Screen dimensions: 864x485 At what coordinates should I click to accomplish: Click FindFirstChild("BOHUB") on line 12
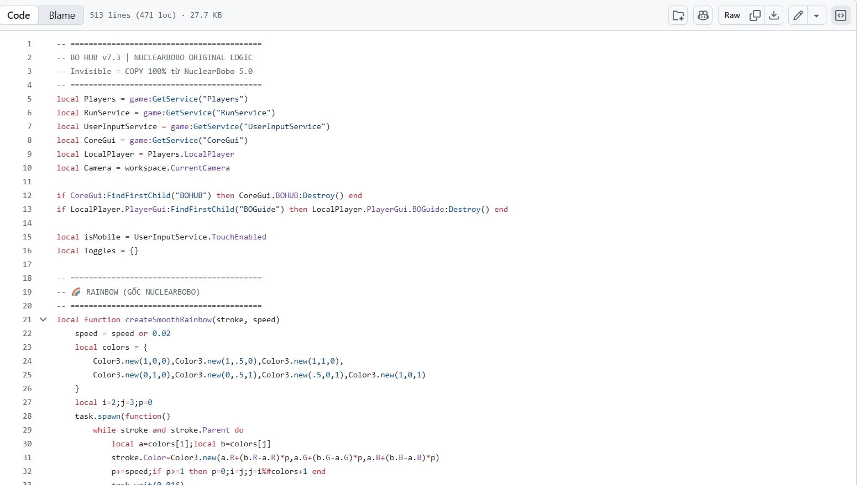[x=159, y=195]
